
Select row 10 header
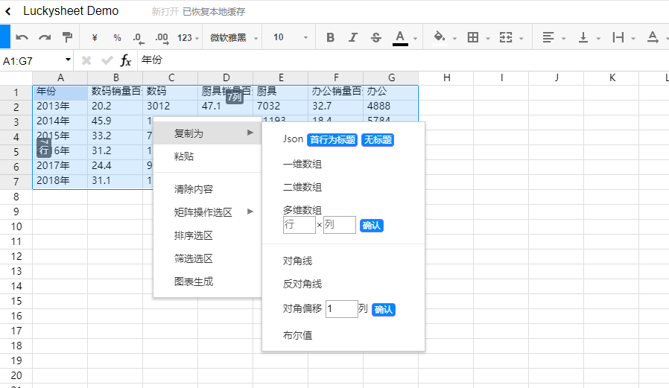point(16,226)
